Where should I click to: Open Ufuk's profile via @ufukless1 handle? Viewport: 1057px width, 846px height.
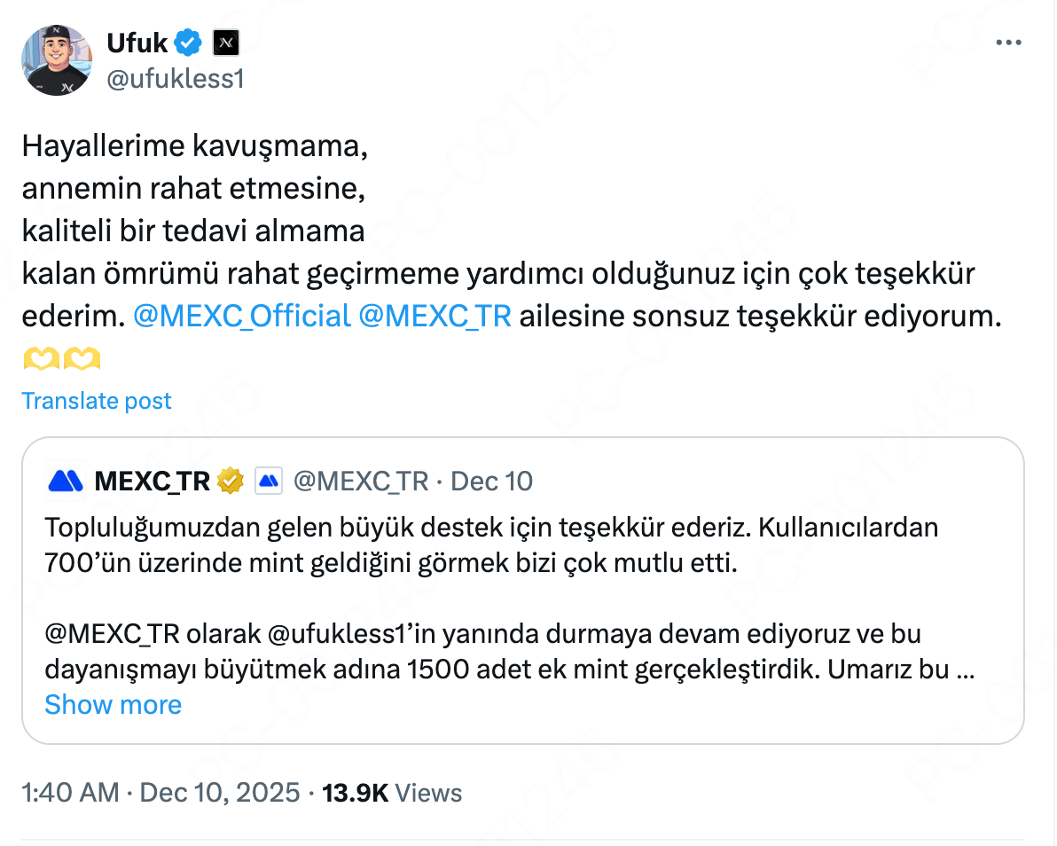click(174, 79)
